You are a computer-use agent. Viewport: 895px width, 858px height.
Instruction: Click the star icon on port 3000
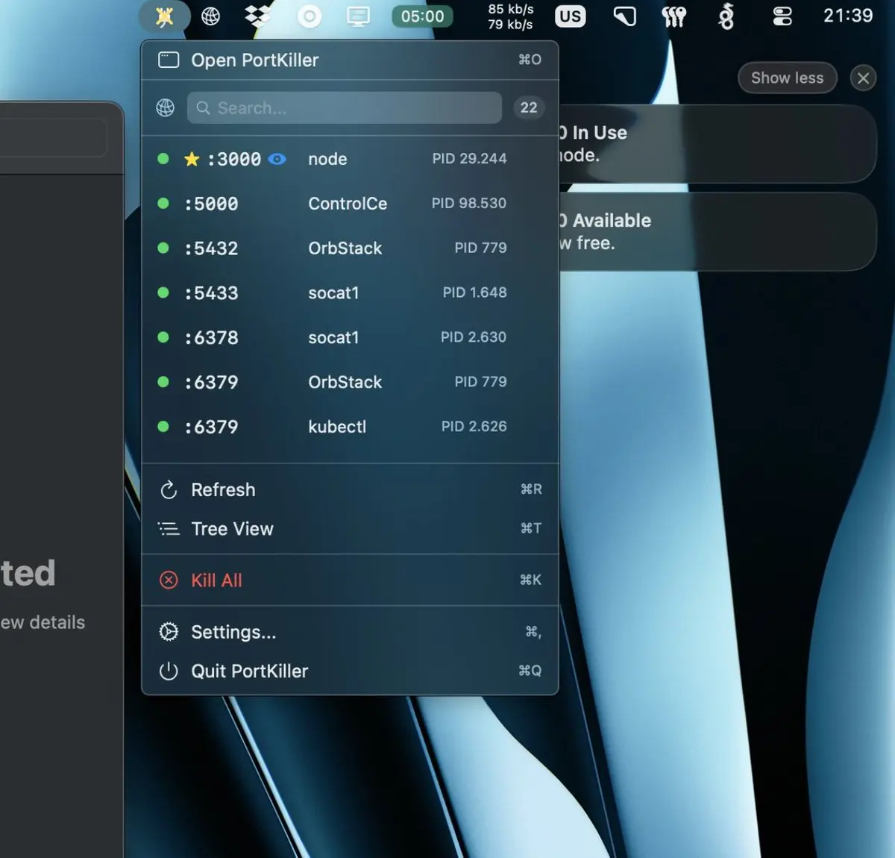pyautogui.click(x=192, y=159)
